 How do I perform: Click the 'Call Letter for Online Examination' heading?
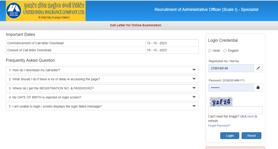point(135,25)
